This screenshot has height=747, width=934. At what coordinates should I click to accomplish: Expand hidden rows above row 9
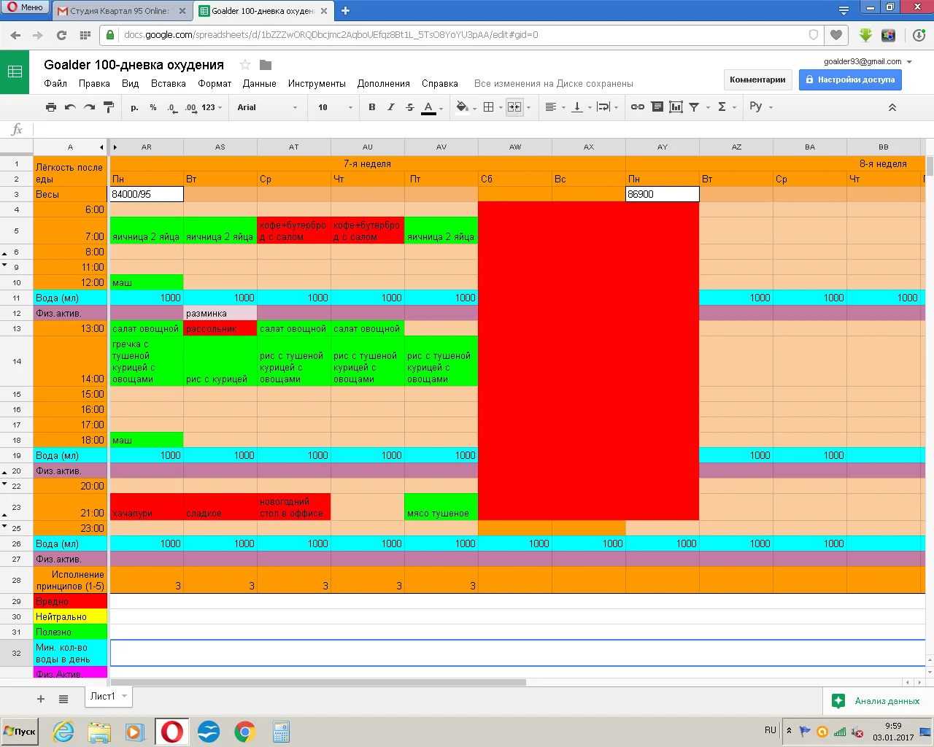[x=4, y=266]
